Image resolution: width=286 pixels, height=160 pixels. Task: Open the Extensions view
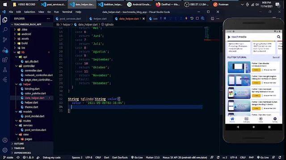5,60
